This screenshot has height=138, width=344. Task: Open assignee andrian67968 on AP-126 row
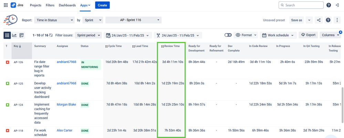point(66,62)
